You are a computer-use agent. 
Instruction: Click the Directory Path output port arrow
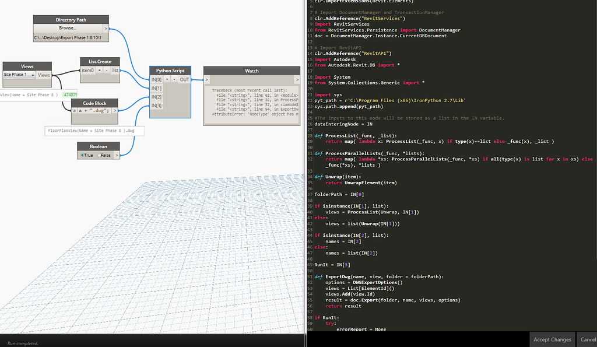click(106, 29)
